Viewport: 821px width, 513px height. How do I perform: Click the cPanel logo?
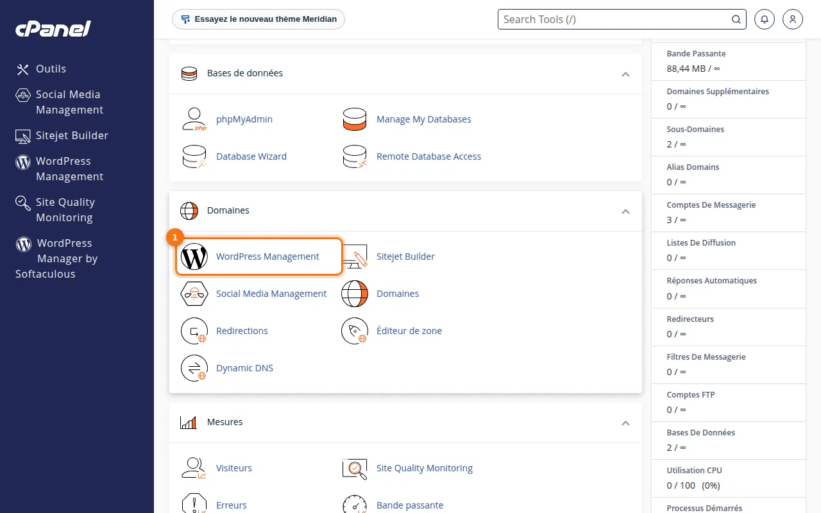[x=53, y=29]
